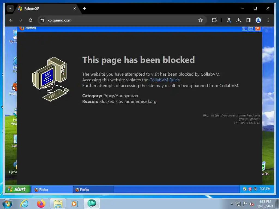Screen dimensions: 279x209
Task: Open Windows Media Player from taskbar
Action: pyautogui.click(x=75, y=204)
